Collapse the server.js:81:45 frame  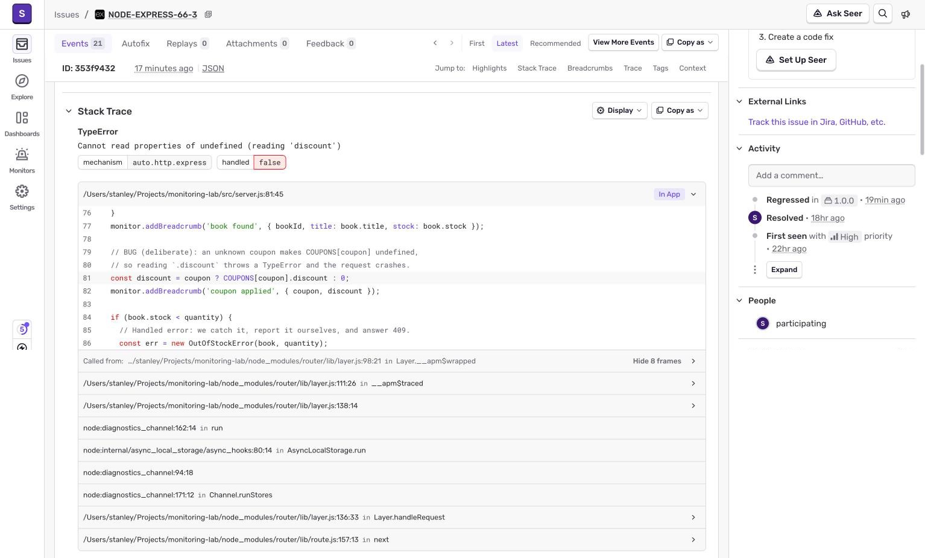[x=693, y=194]
